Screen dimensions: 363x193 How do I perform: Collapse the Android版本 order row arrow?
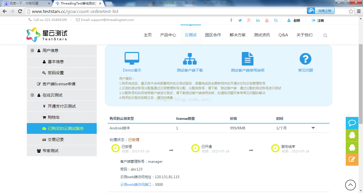[x=313, y=128]
